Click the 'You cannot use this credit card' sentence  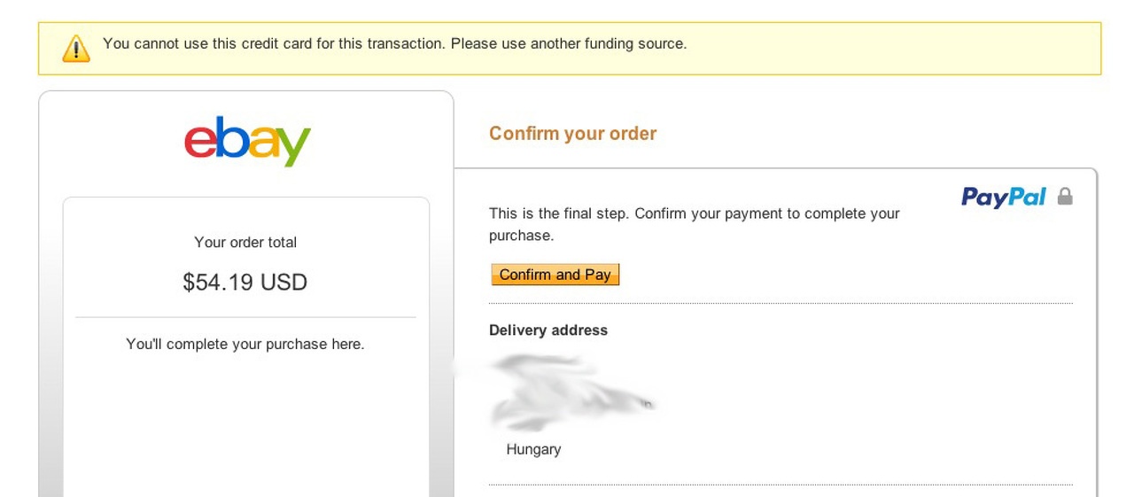coord(275,43)
